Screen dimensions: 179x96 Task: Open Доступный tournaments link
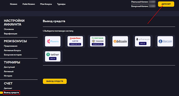pos(9,67)
